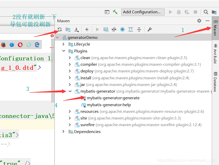
Task: Click the red error indicator in editor
Action: pos(52,36)
